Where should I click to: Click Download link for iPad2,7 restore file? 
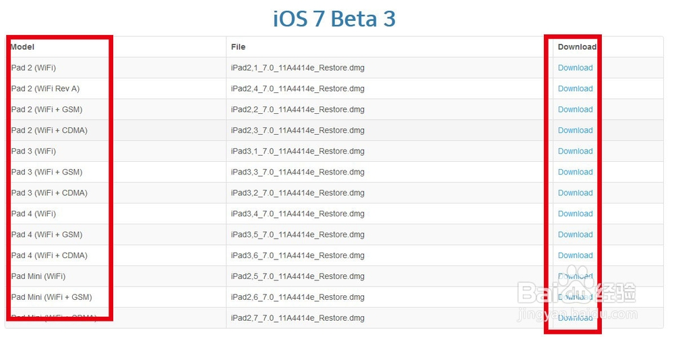(x=575, y=318)
